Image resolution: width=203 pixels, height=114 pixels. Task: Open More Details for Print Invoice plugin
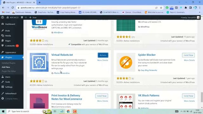102,101
